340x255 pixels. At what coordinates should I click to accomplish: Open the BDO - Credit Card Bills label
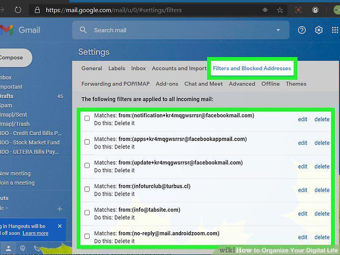click(x=30, y=133)
